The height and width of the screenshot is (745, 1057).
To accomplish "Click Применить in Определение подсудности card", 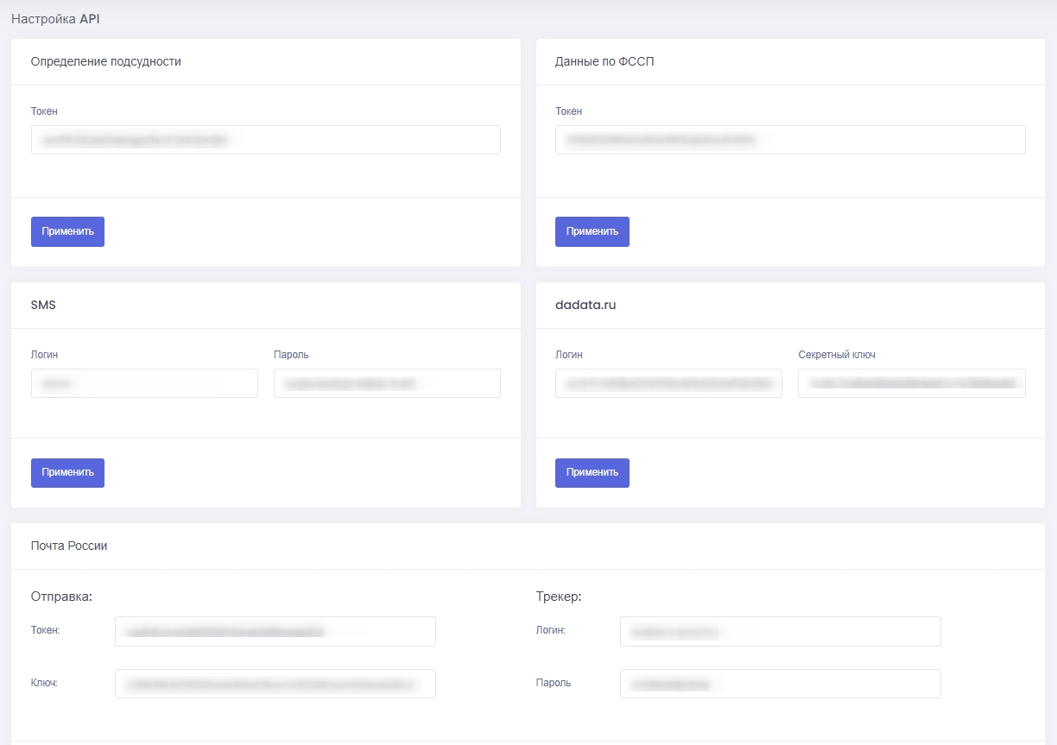I will (67, 231).
